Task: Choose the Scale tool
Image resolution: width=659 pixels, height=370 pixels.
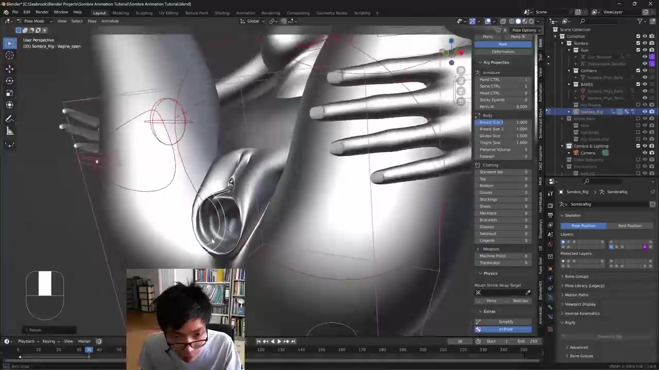Action: 9,93
